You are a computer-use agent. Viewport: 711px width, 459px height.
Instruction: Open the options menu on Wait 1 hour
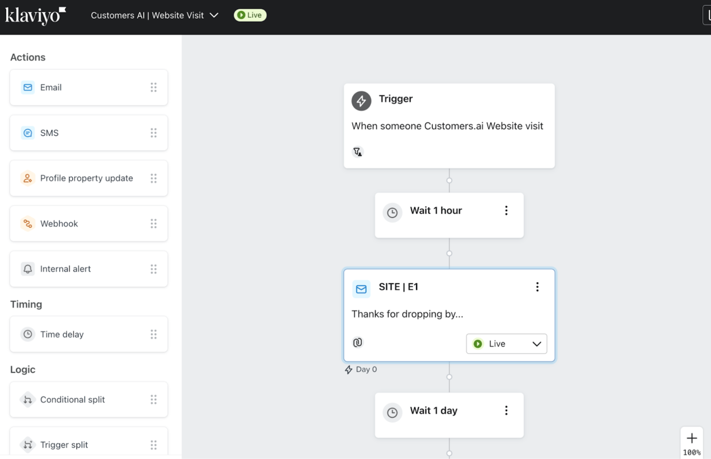click(506, 210)
